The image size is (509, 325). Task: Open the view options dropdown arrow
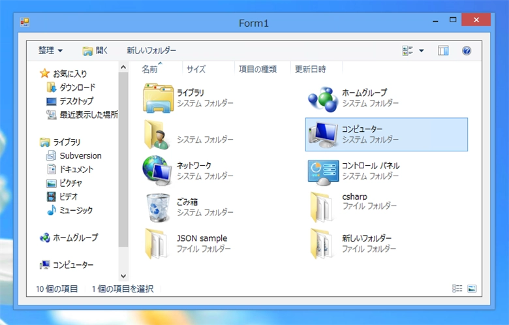[x=422, y=51]
